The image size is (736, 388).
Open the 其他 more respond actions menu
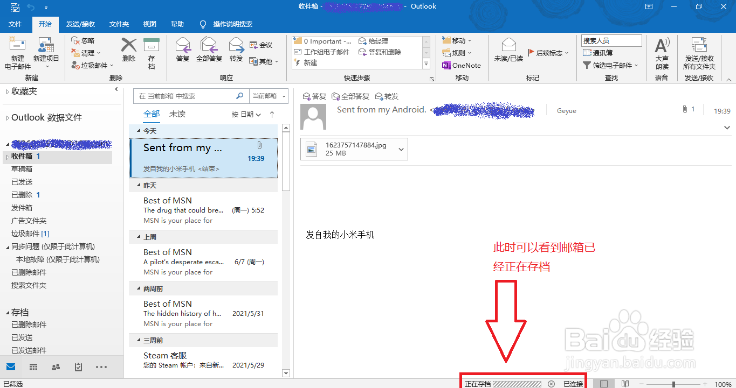click(x=264, y=62)
